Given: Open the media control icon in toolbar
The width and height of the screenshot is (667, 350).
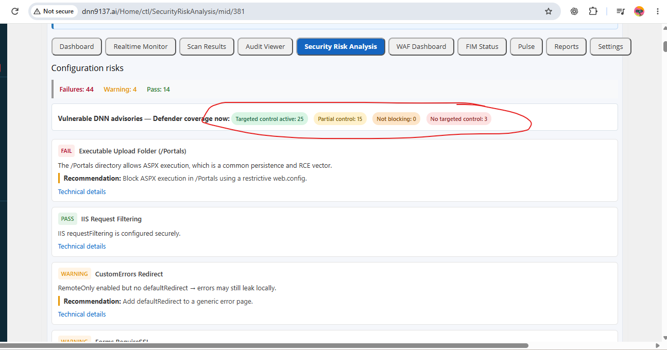Looking at the screenshot, I should (621, 11).
